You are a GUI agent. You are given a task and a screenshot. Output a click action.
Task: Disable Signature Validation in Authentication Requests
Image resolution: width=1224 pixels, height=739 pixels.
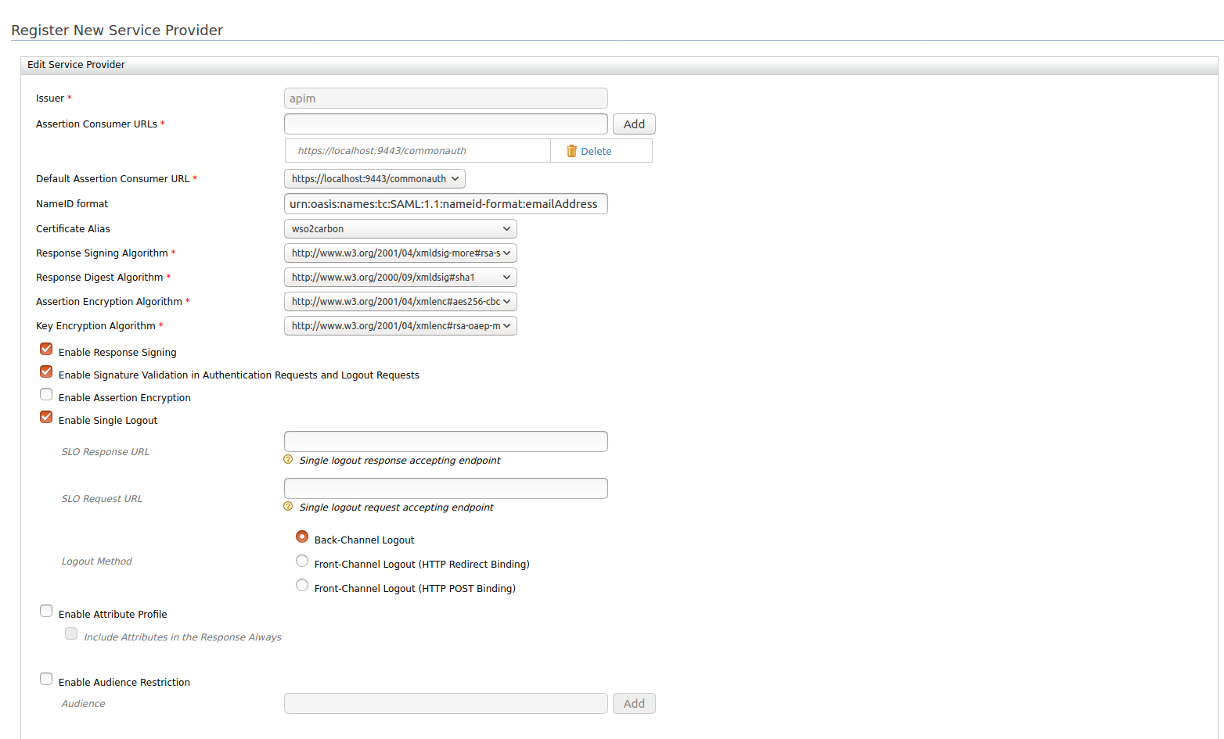[45, 371]
